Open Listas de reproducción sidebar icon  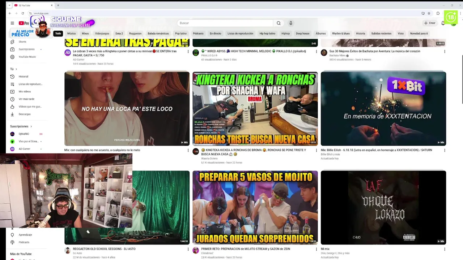(x=12, y=84)
